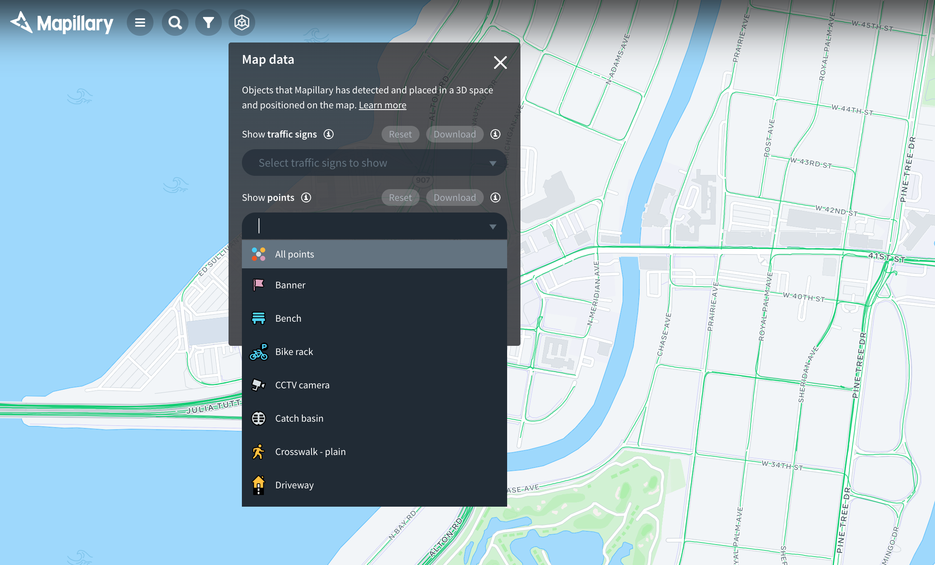The width and height of the screenshot is (935, 565).
Task: Click the map data cube icon
Action: [x=242, y=22]
